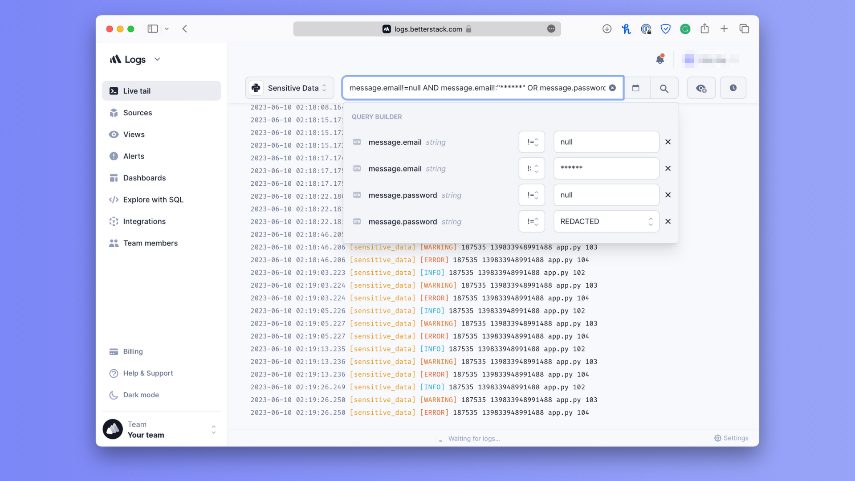Open Dashboards section
The width and height of the screenshot is (855, 481).
click(x=144, y=178)
